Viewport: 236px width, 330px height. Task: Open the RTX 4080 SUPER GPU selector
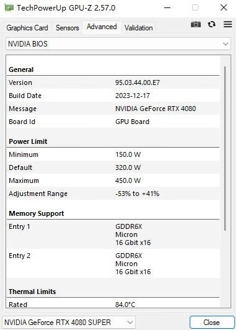pyautogui.click(x=69, y=322)
